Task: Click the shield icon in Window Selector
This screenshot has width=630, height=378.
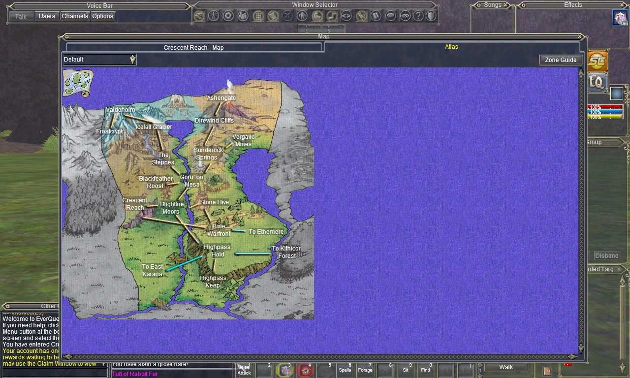Action: pyautogui.click(x=431, y=16)
